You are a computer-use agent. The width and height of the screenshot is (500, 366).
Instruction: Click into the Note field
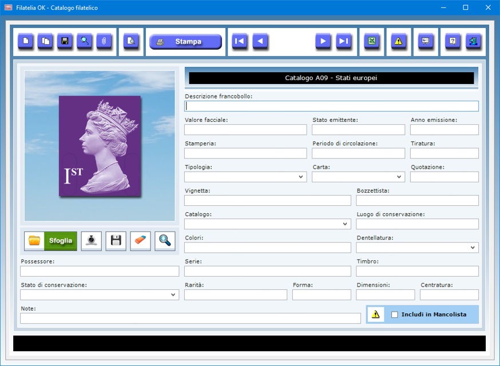[191, 319]
